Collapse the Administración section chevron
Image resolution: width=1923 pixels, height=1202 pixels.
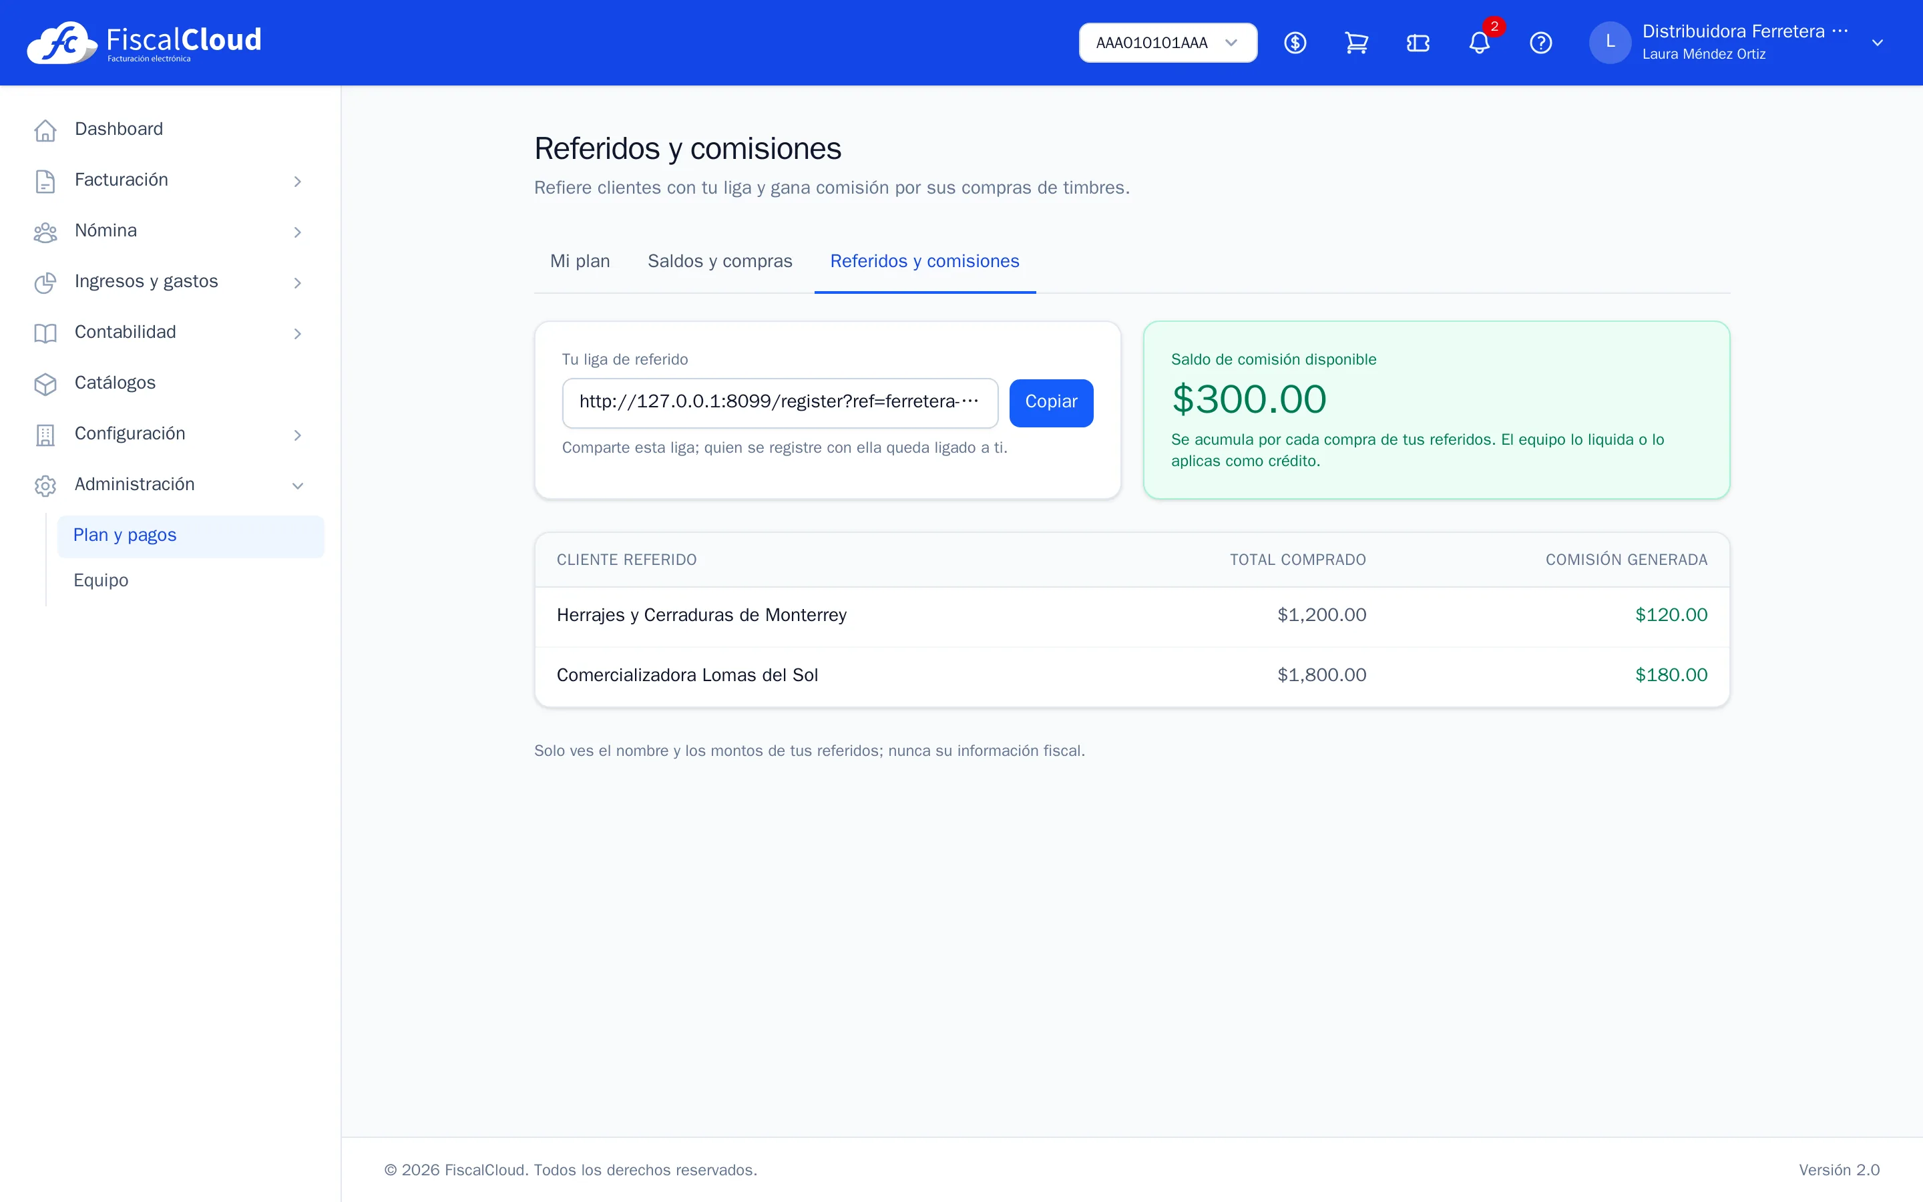click(297, 485)
